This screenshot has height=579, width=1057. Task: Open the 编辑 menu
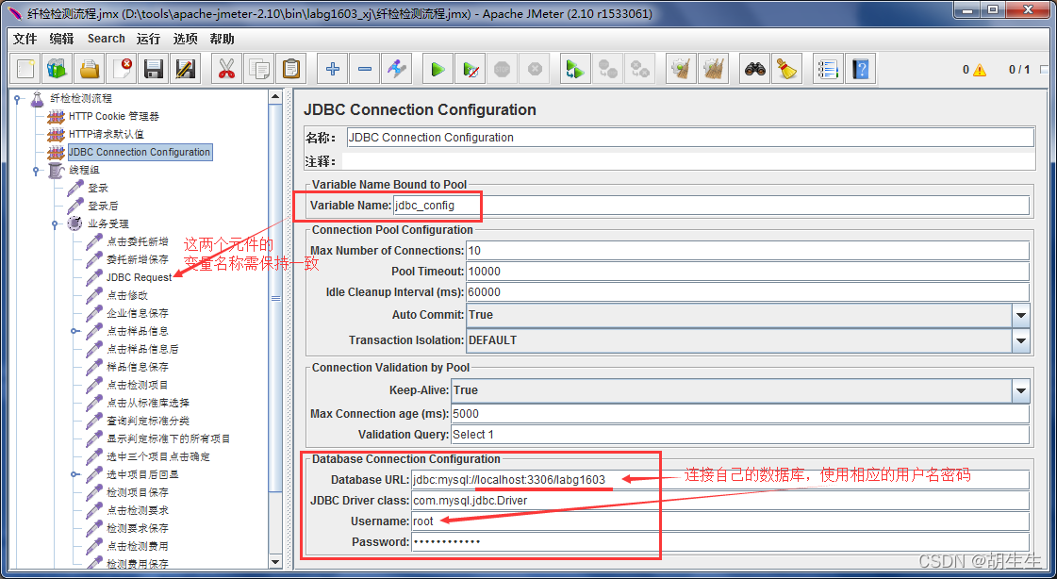[61, 39]
